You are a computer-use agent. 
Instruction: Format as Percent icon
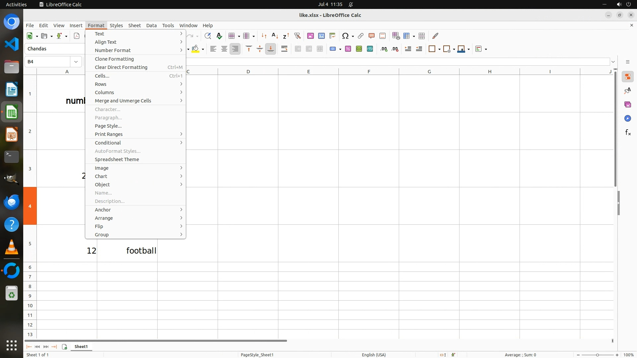tap(348, 49)
